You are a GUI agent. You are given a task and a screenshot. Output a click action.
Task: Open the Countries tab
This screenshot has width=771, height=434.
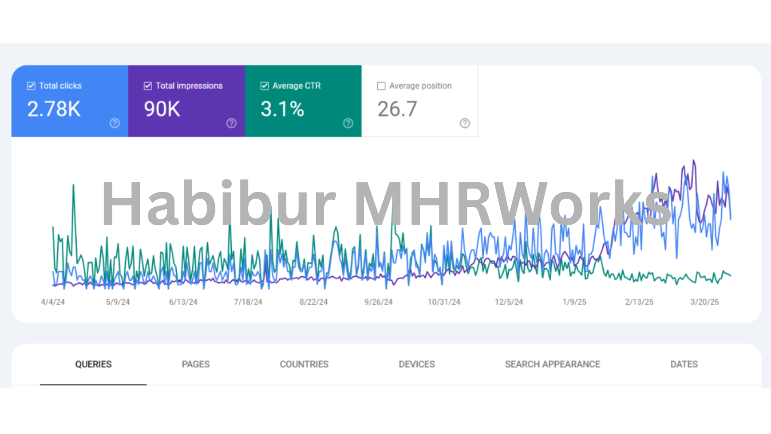(304, 364)
